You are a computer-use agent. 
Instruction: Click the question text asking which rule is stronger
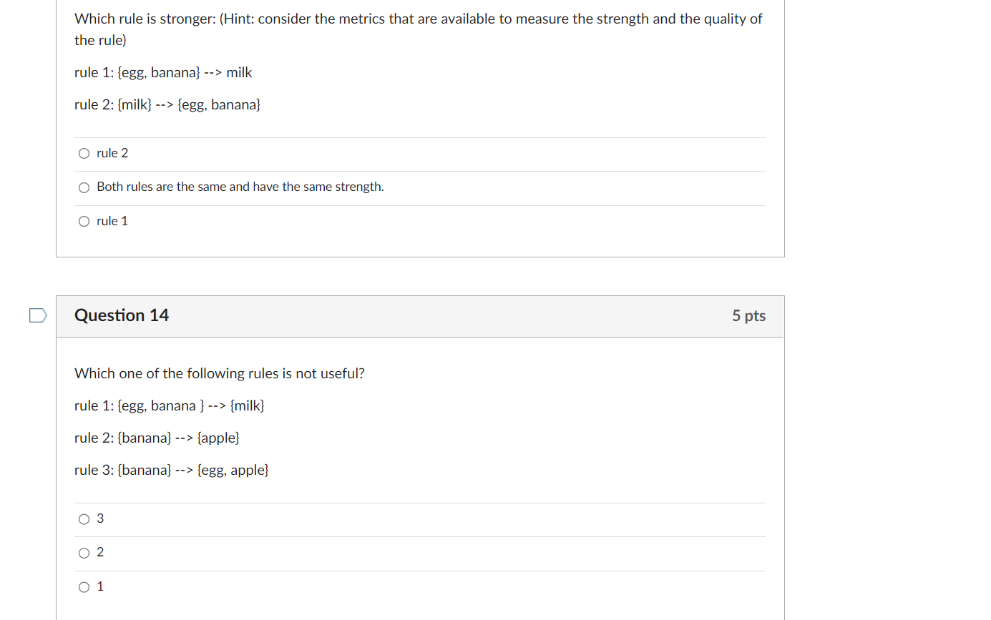(x=417, y=19)
